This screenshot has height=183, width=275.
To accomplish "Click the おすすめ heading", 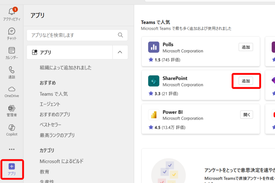I will (48, 83).
